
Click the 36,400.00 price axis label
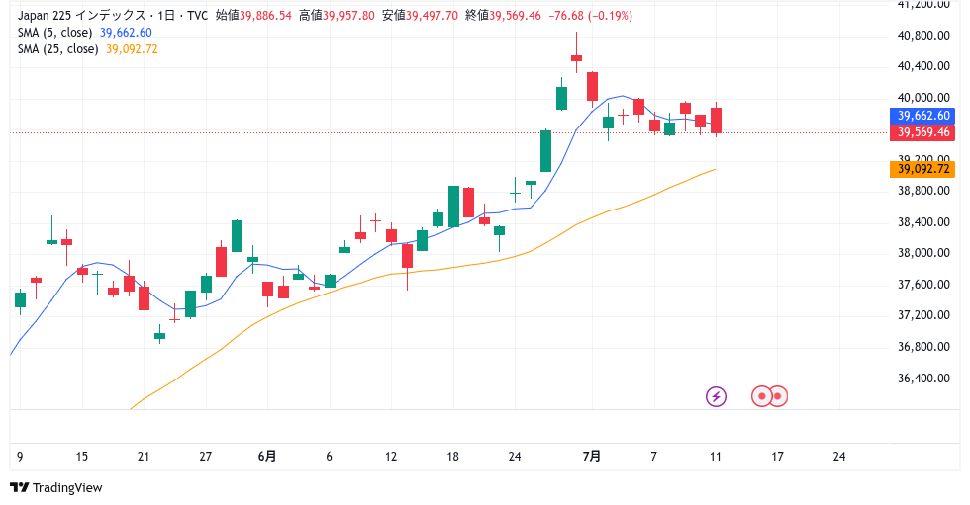coord(923,378)
